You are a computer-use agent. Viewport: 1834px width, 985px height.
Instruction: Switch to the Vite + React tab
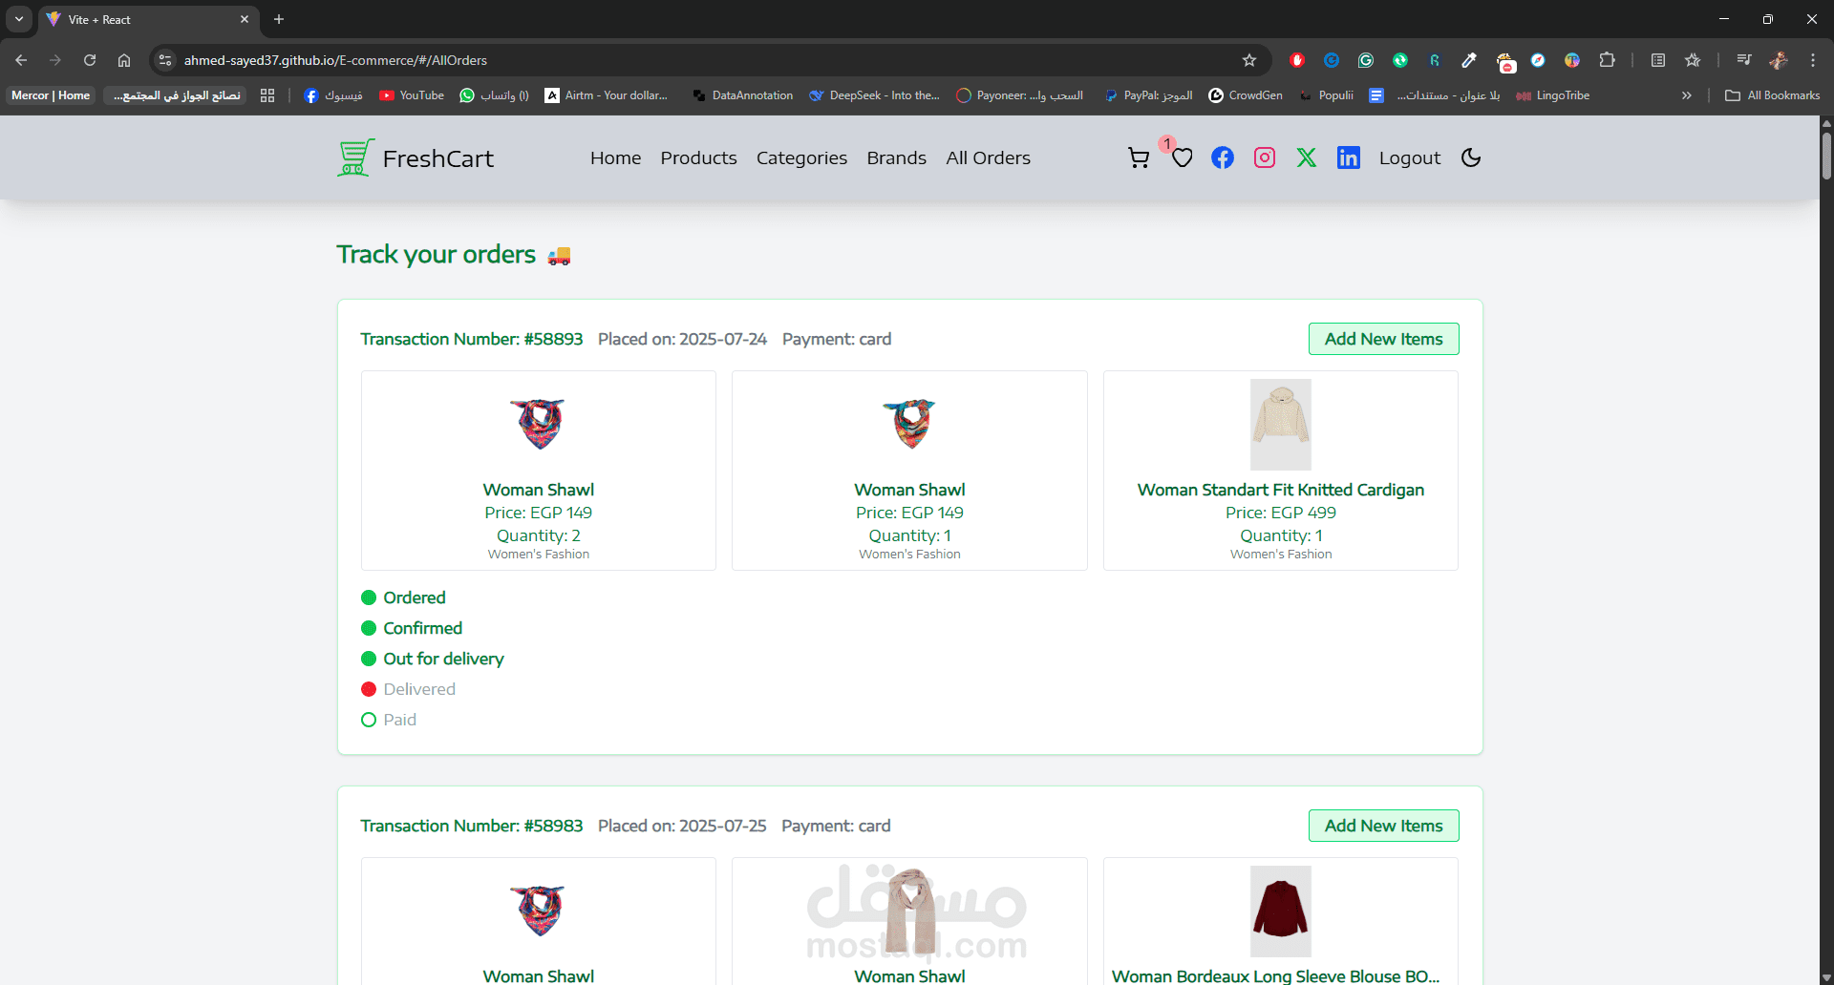point(148,19)
